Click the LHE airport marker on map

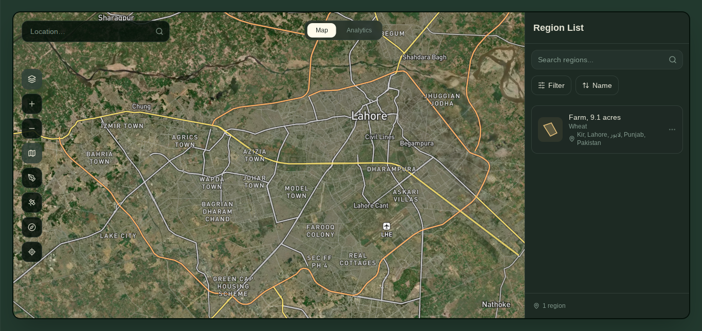(x=387, y=227)
